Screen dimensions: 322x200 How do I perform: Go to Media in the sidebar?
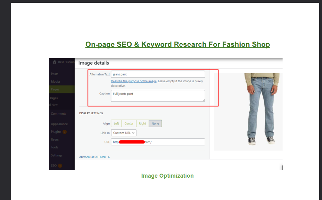(x=55, y=82)
